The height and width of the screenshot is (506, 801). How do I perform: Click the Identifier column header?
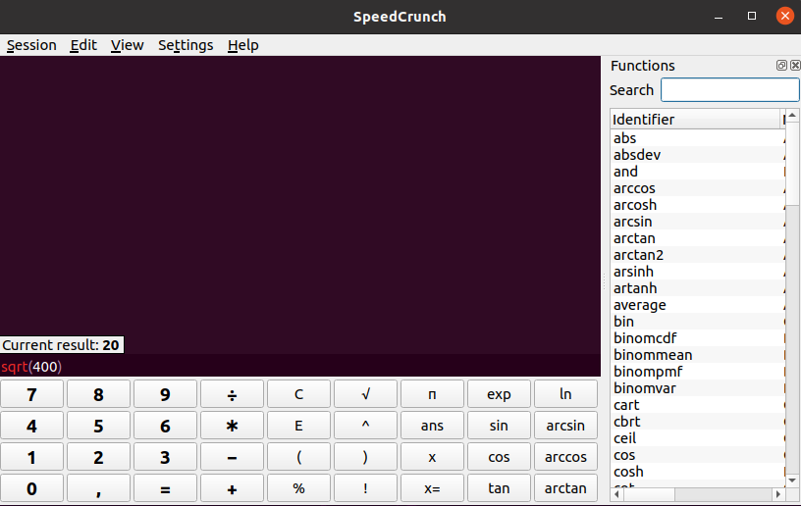click(x=695, y=120)
